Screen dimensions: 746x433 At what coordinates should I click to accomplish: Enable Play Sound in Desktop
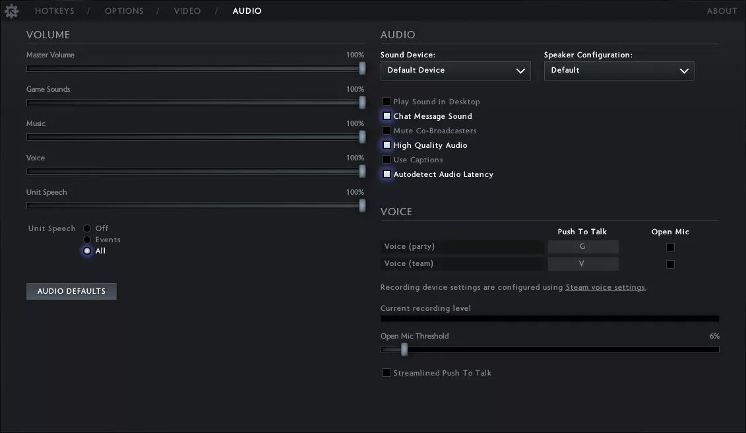(x=387, y=102)
